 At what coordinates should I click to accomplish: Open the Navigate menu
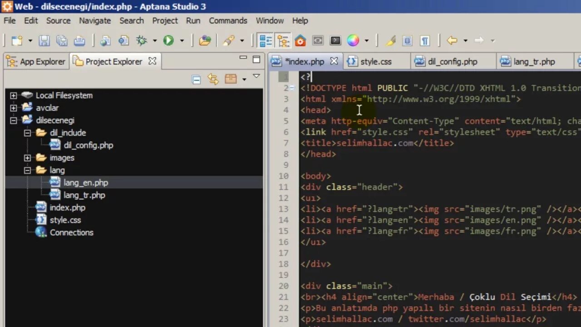click(x=95, y=20)
